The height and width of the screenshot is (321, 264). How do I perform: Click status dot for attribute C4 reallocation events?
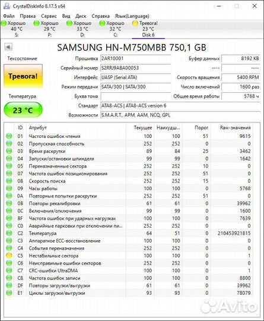pos(9,248)
